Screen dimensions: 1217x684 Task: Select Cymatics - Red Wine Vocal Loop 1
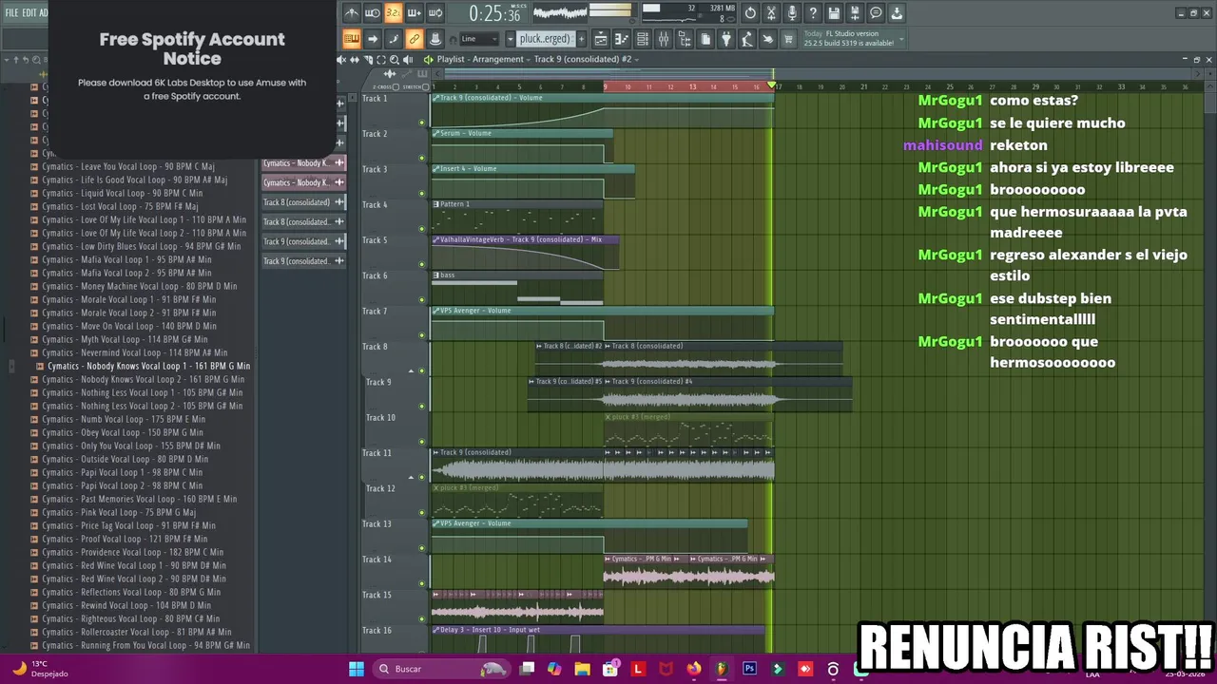point(134,565)
